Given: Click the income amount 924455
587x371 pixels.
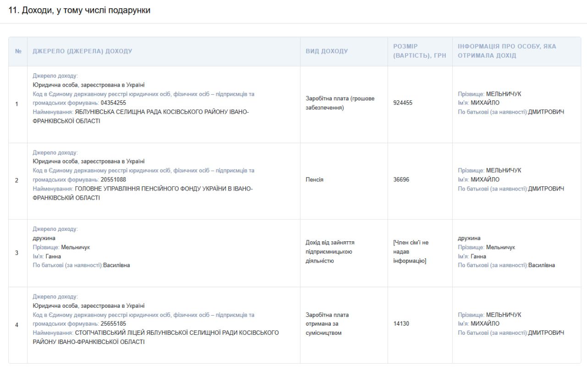Looking at the screenshot, I should [403, 103].
